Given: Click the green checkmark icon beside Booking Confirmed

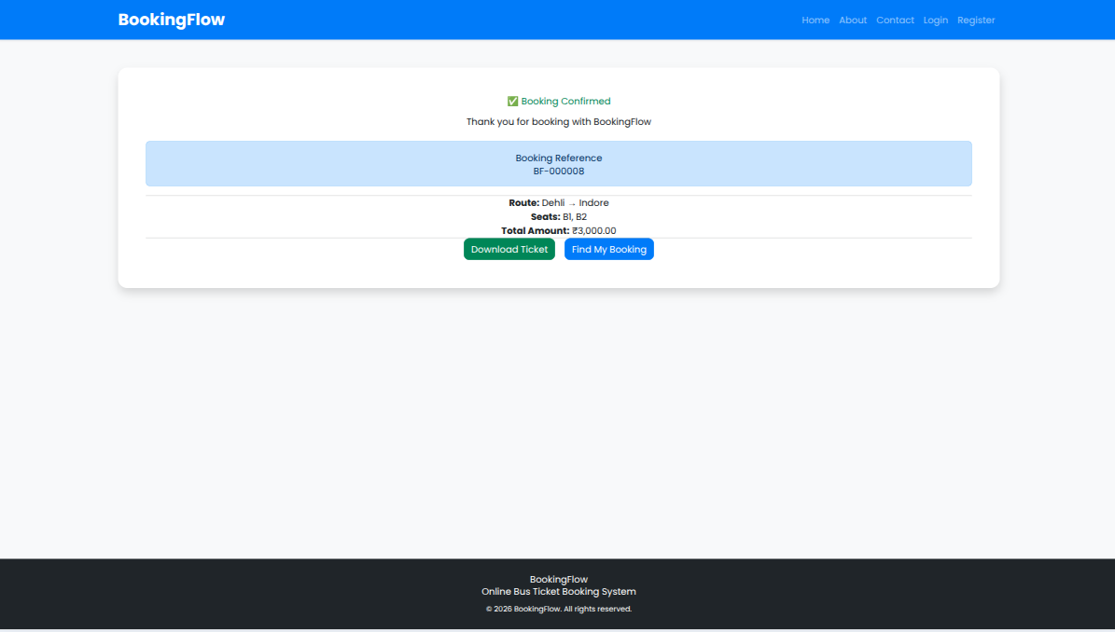Looking at the screenshot, I should click(x=512, y=102).
